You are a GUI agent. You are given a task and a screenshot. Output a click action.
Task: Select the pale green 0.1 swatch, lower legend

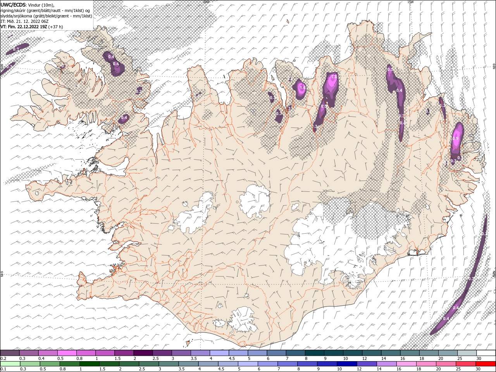tap(10, 364)
